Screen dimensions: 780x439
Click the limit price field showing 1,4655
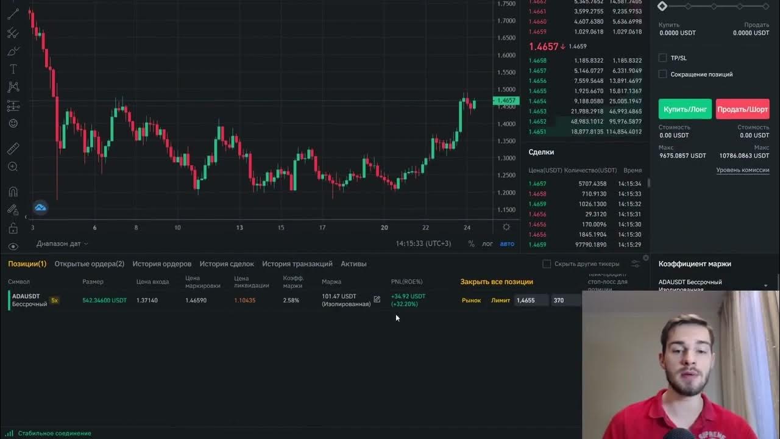pos(531,300)
